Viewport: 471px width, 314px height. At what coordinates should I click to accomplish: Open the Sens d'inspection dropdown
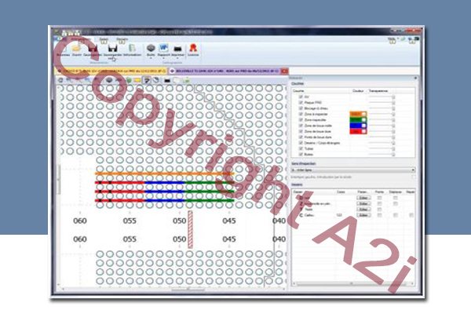[352, 170]
